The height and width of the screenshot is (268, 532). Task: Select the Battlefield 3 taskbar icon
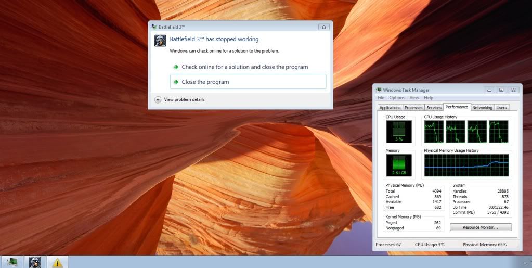point(35,262)
